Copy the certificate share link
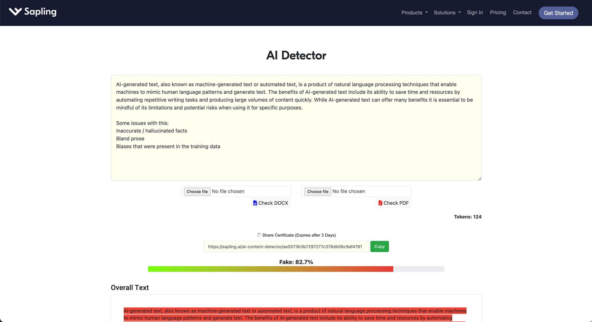Viewport: 592px width, 322px height. (379, 246)
